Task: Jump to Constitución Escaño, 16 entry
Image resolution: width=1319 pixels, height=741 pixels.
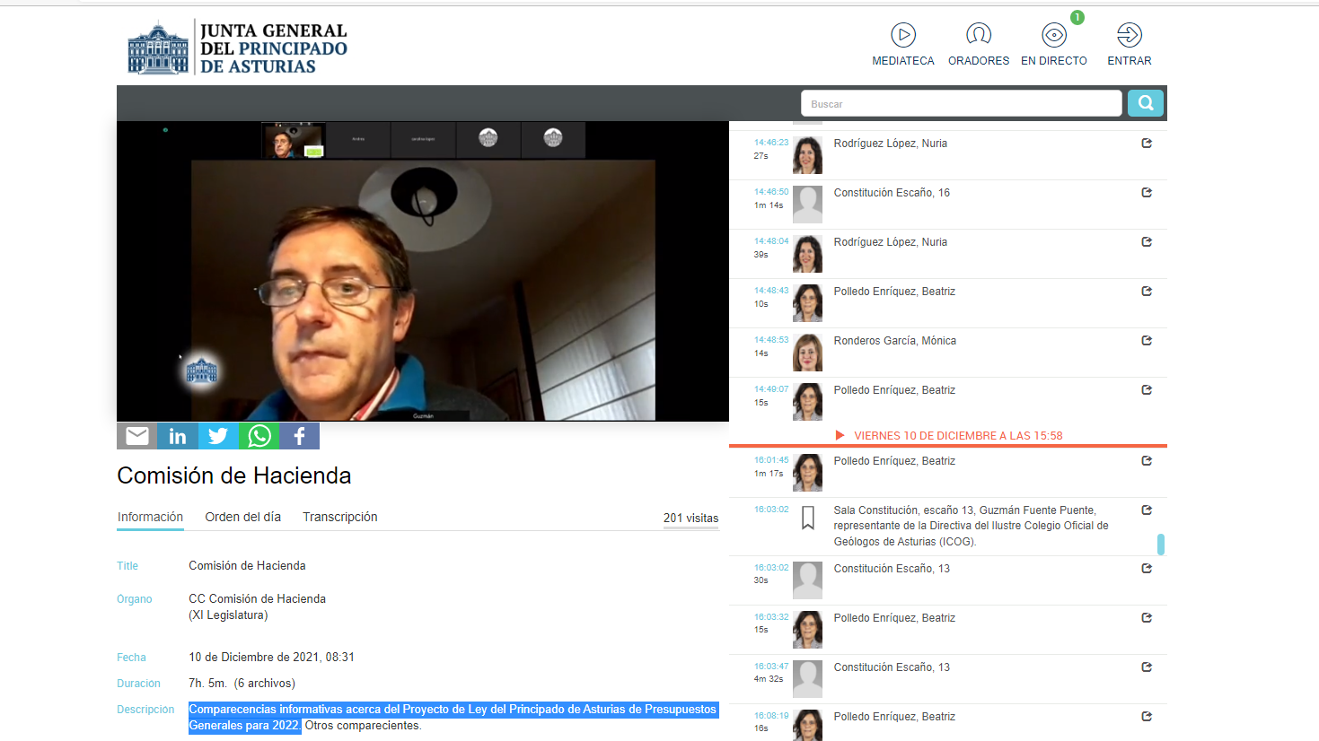Action: coord(892,193)
